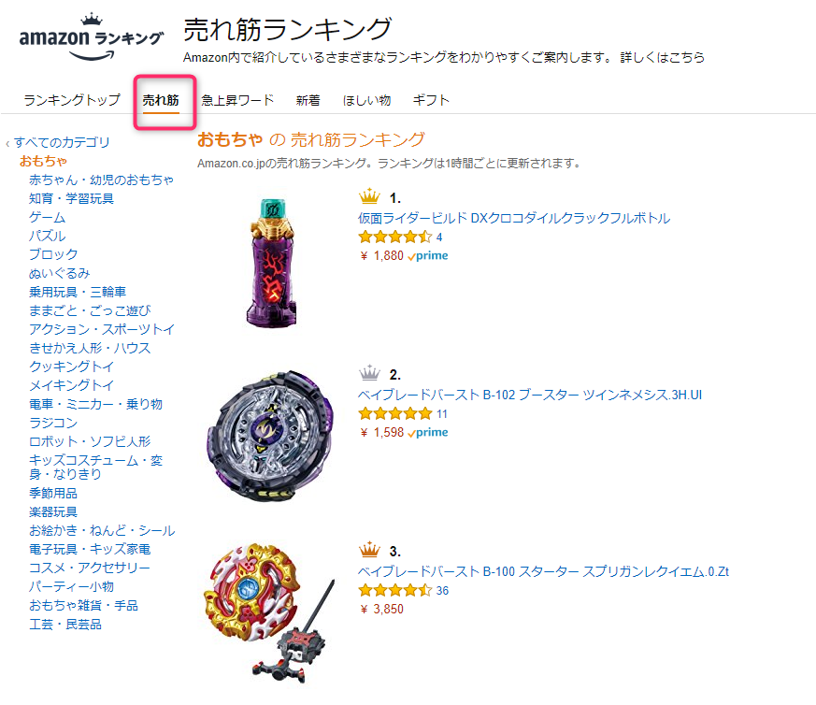Open the ほしい物 tab
Viewport: 816px width, 705px height.
point(366,100)
